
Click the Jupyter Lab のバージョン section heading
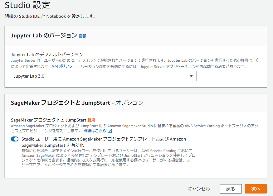(x=44, y=36)
